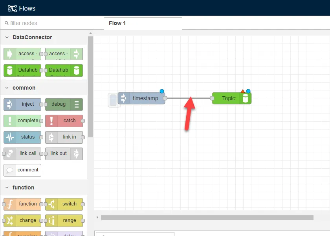The height and width of the screenshot is (236, 330).
Task: Focus the filter nodes search field
Action: pos(47,23)
